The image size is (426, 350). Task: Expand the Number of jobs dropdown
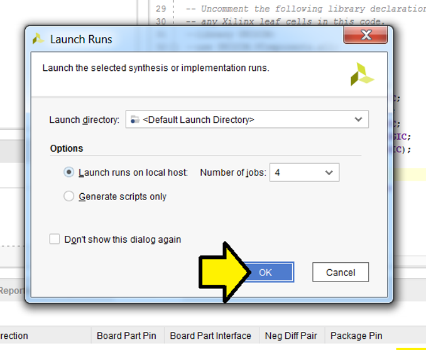(x=304, y=172)
